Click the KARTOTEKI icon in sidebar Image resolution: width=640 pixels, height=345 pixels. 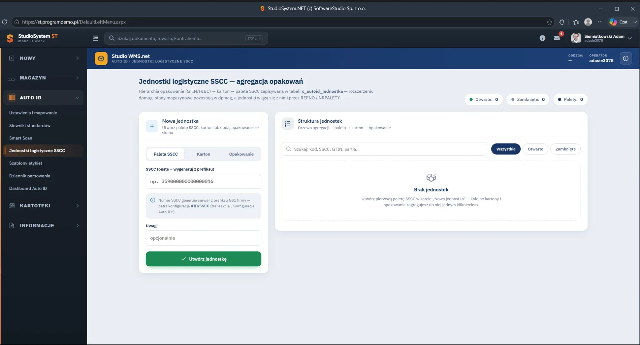click(12, 206)
